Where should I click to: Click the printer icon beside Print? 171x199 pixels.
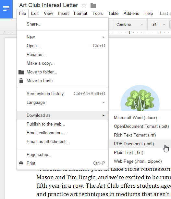click(x=21, y=163)
